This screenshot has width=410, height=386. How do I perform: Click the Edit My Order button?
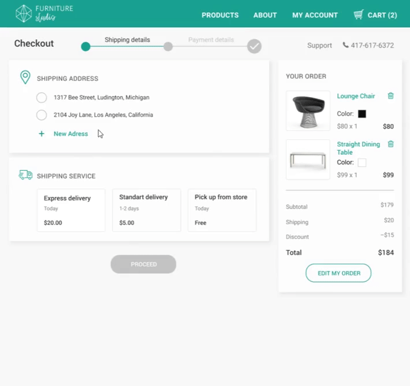tap(338, 273)
